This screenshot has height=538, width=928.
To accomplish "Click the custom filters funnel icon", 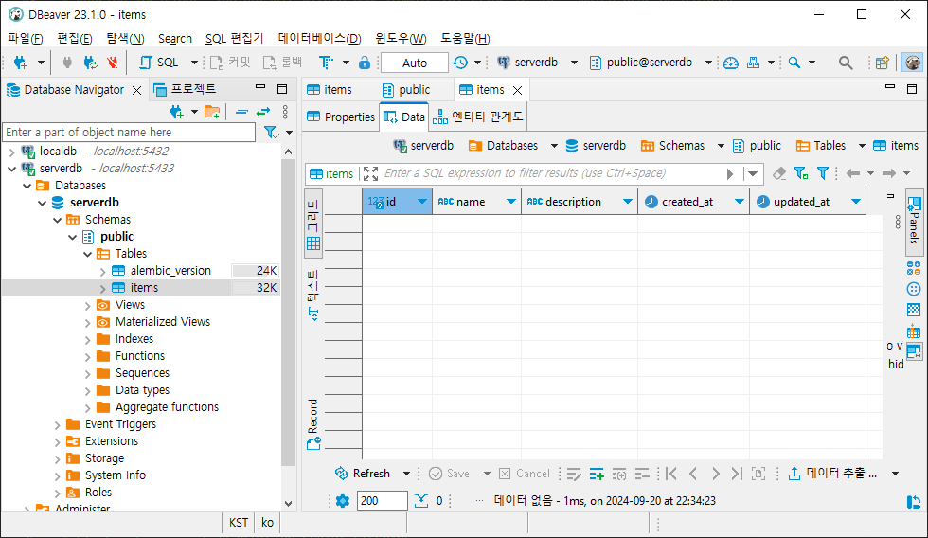I will point(823,173).
